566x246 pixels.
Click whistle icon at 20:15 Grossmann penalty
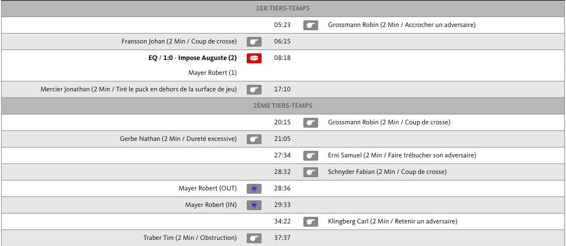[x=310, y=123]
